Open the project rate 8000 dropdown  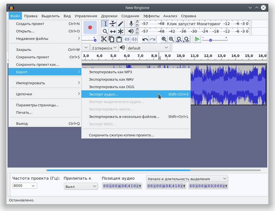click(25, 185)
